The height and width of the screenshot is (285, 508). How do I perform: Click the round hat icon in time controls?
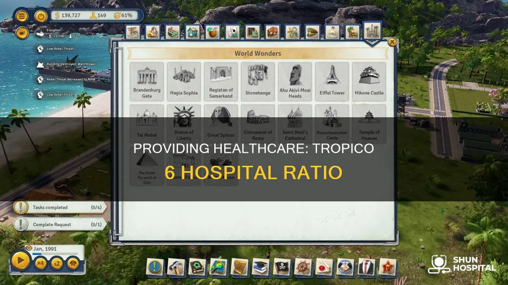pyautogui.click(x=73, y=263)
